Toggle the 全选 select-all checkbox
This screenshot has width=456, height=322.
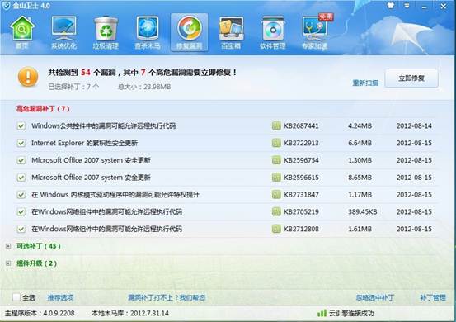16,297
